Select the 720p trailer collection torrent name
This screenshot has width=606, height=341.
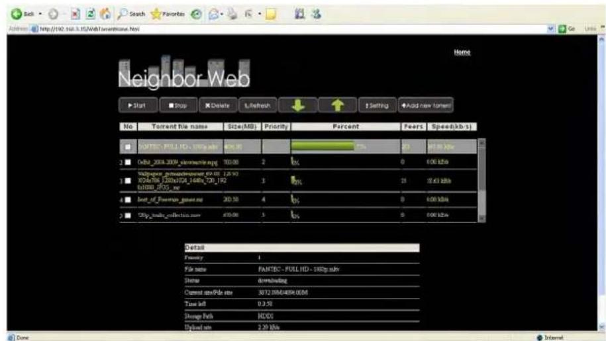(x=170, y=215)
